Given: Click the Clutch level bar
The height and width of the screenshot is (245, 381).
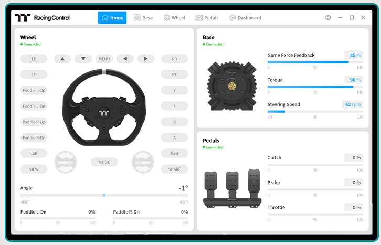Looking at the screenshot, I should pyautogui.click(x=315, y=165).
